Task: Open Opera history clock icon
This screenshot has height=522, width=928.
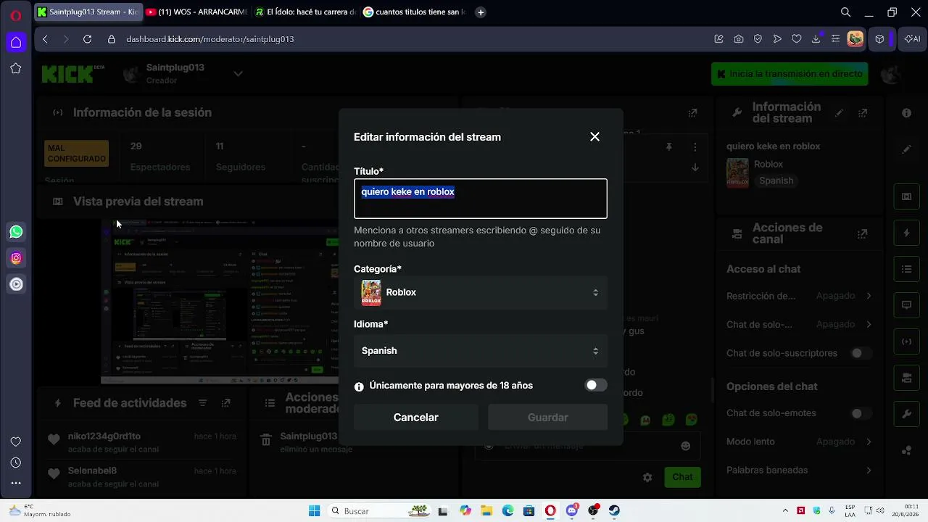Action: click(16, 463)
